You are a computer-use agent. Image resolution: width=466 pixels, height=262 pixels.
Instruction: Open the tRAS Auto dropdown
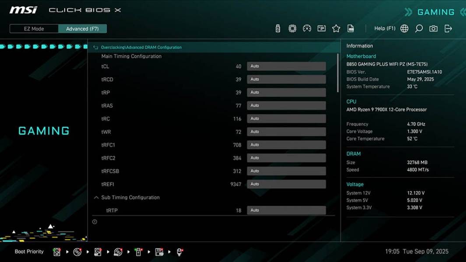tap(287, 105)
